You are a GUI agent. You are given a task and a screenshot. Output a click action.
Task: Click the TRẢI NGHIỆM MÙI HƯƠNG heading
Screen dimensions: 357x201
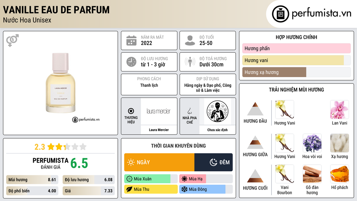[296, 90]
